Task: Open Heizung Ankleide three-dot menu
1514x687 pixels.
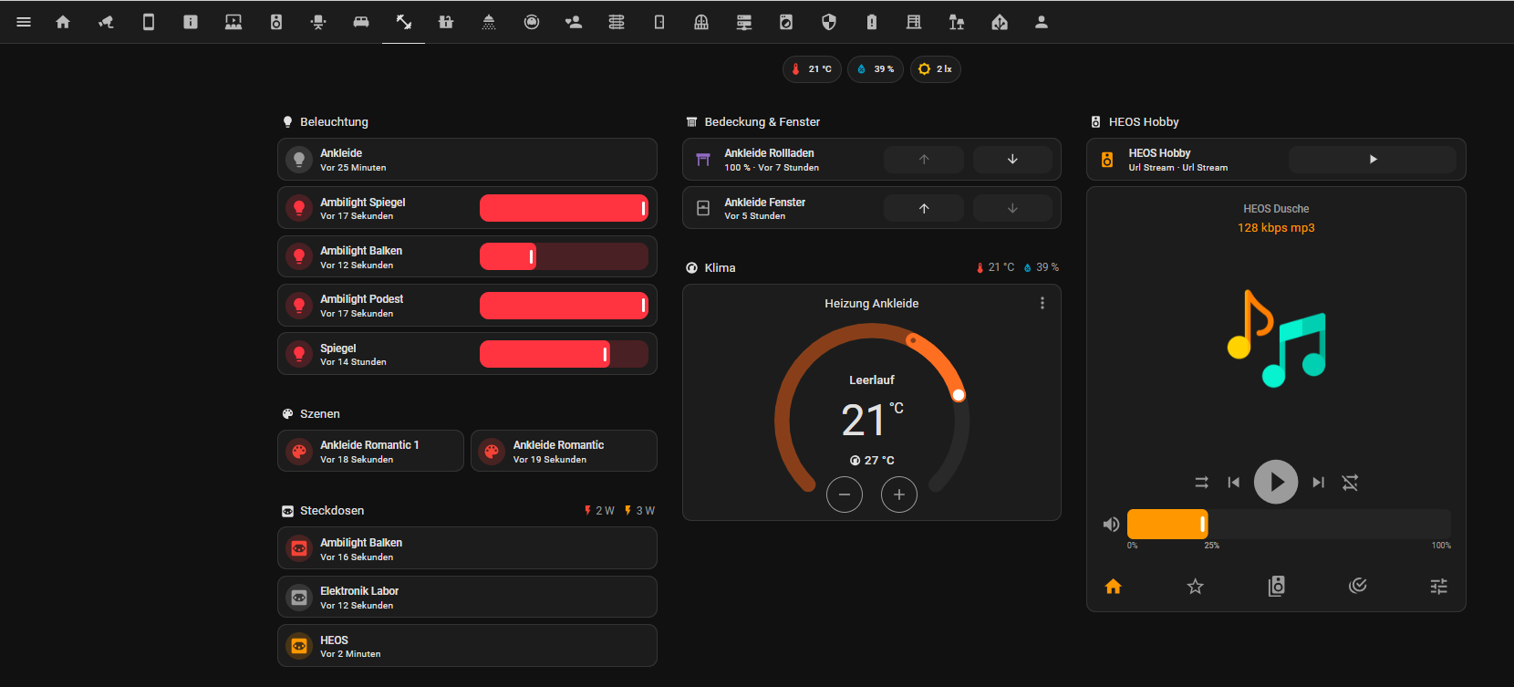Action: point(1042,303)
